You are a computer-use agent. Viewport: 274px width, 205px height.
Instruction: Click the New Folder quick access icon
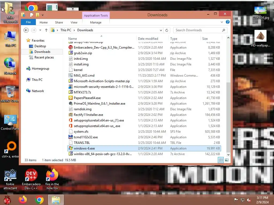tap(37, 15)
